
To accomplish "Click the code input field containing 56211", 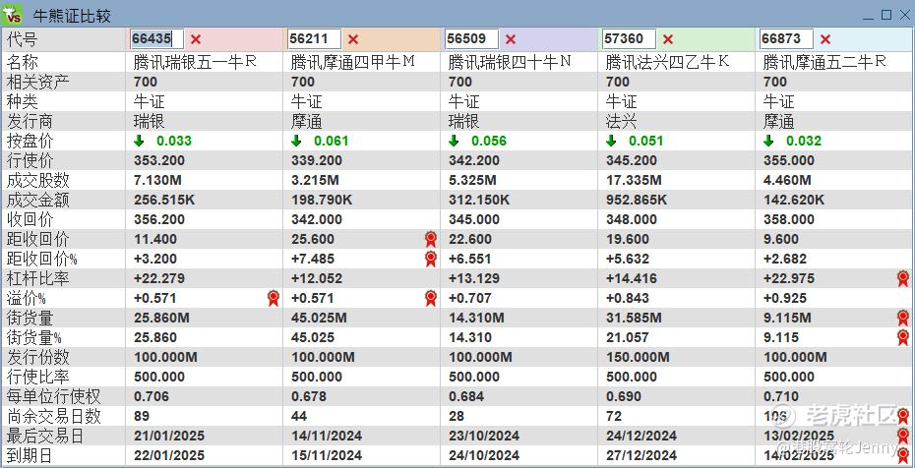I will pos(315,39).
